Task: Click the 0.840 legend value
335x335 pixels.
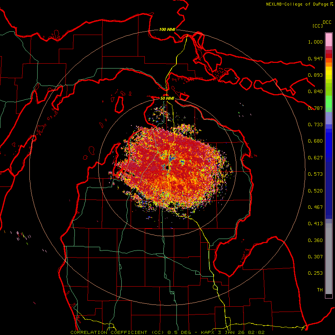Action: coord(315,92)
